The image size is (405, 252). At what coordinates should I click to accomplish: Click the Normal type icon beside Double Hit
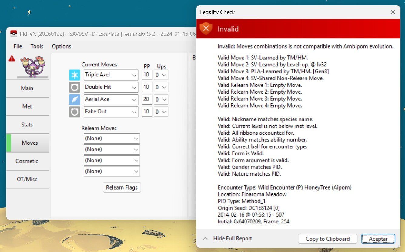[75, 87]
